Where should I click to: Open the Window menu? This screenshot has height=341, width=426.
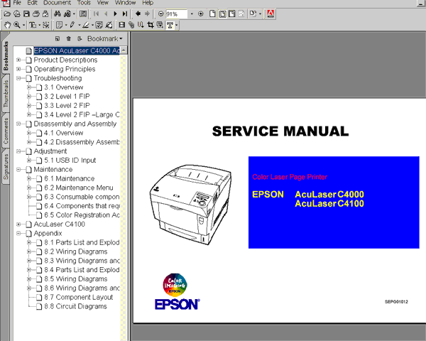tap(125, 3)
